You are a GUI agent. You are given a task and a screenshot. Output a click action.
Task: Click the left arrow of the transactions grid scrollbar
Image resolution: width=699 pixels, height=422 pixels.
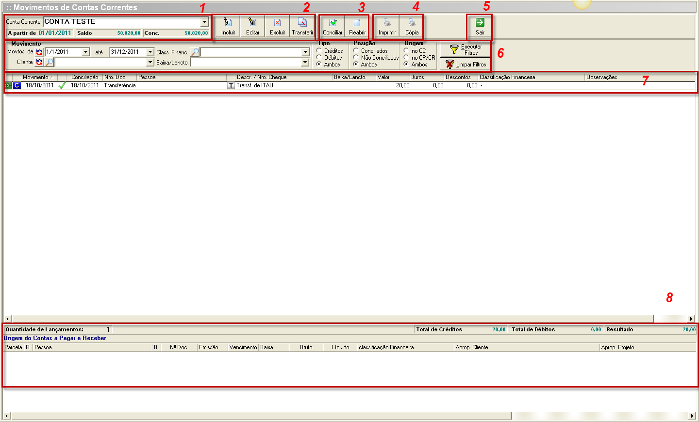point(7,319)
